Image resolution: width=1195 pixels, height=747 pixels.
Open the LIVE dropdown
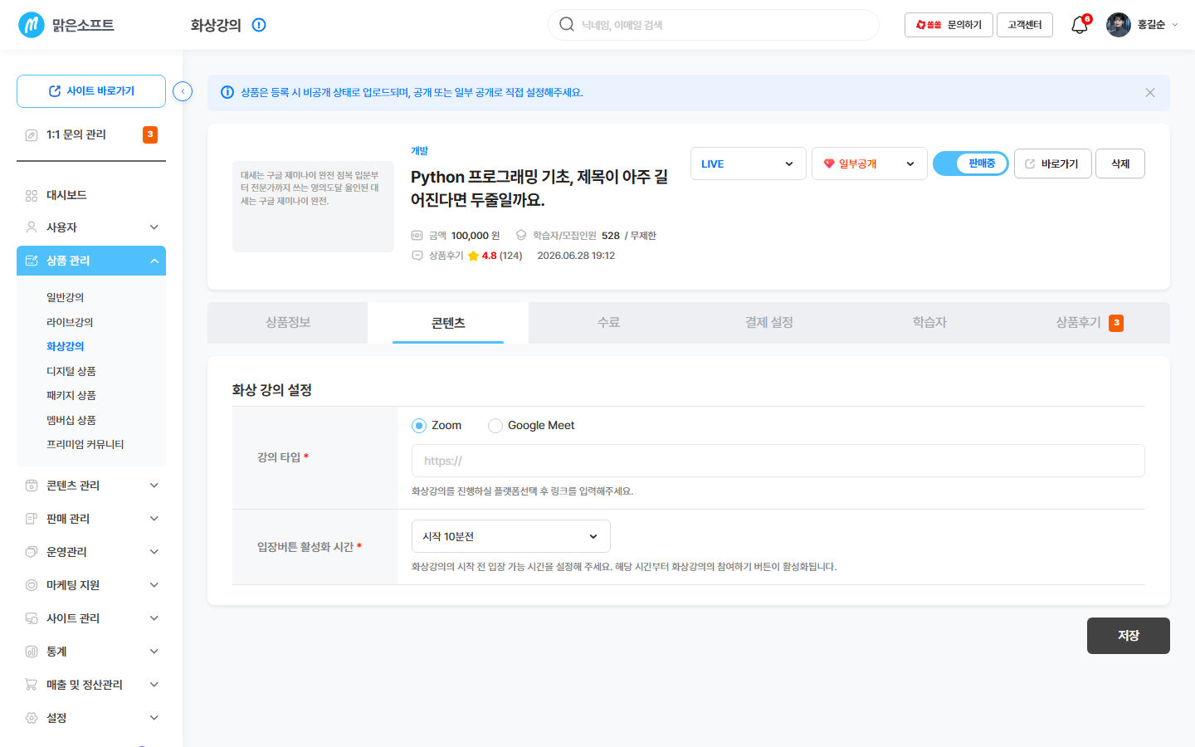point(749,164)
